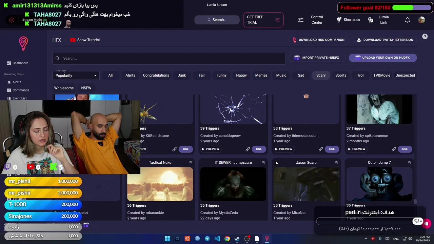Click the top bar Search box
Viewport: 434px width, 244px height.
[217, 20]
